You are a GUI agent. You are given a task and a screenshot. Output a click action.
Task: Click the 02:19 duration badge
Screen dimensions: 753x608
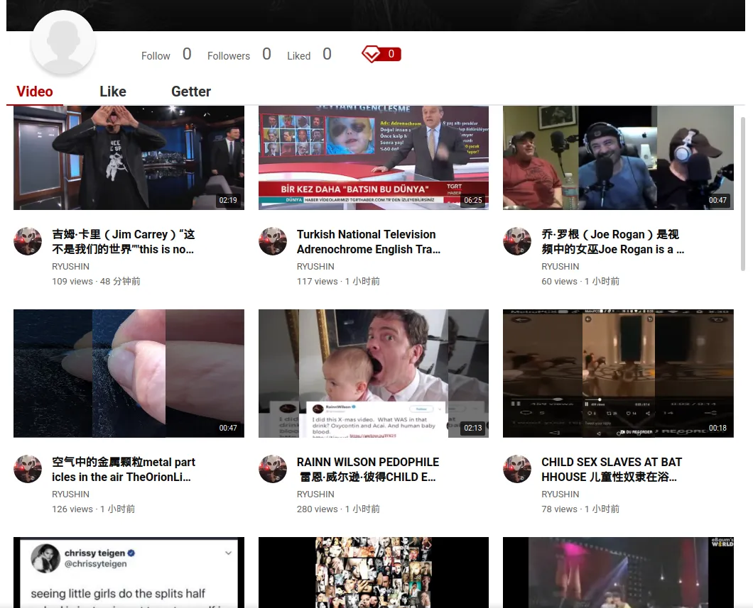(x=228, y=200)
